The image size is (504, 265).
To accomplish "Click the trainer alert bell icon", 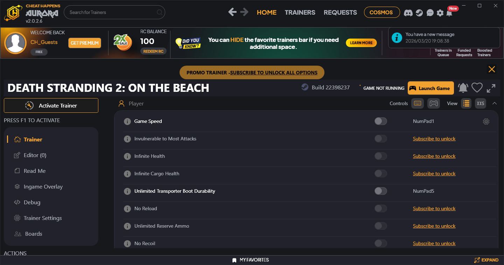I will 463,88.
